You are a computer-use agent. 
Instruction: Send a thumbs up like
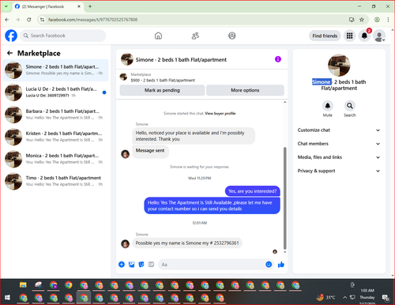281,265
